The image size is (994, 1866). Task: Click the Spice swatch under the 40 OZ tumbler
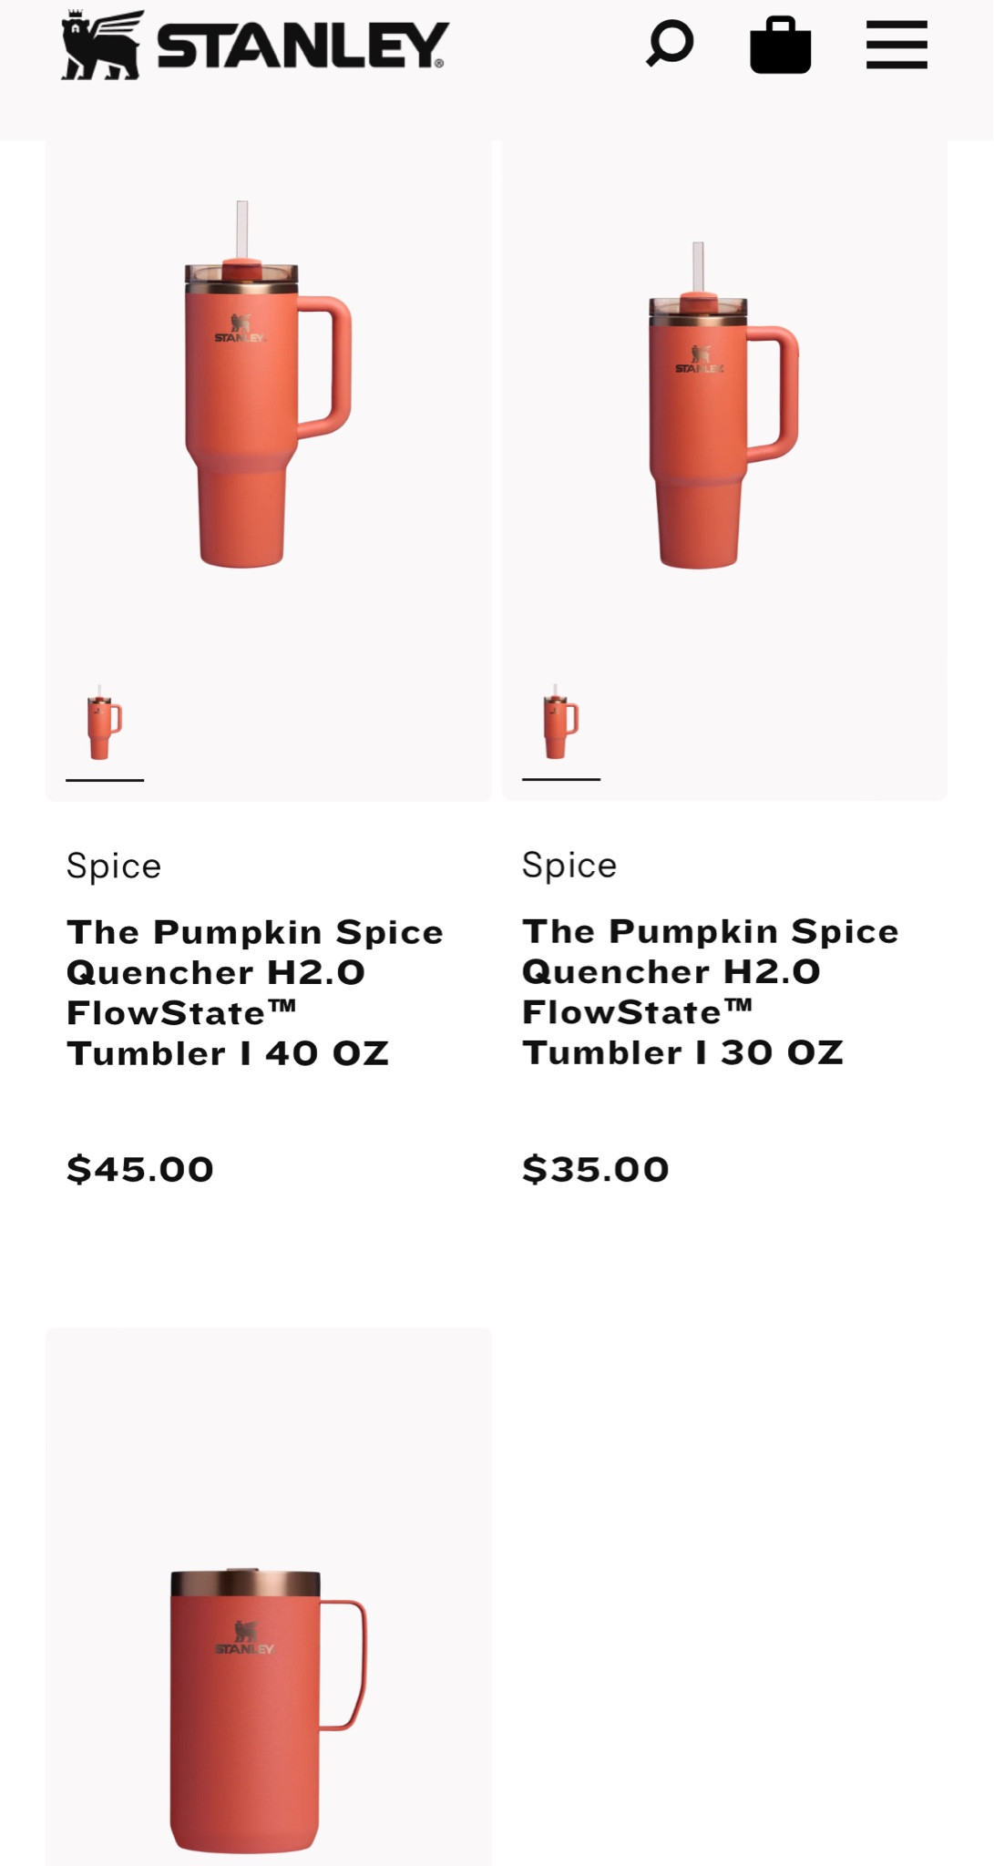[103, 723]
